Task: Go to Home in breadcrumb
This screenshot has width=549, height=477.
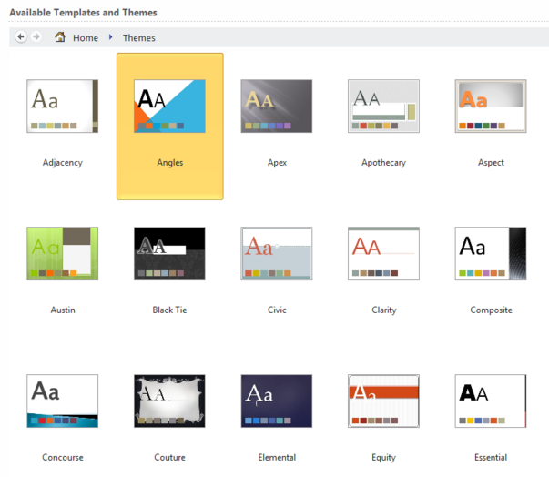Action: 86,38
